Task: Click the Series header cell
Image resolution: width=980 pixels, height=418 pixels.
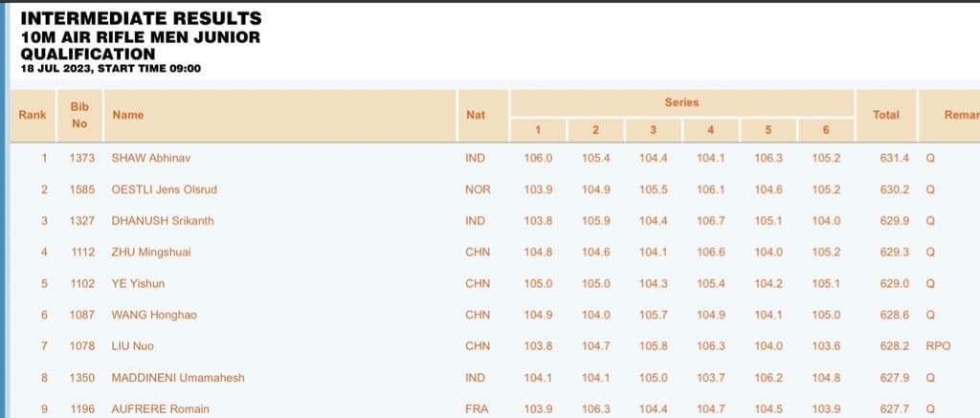Action: (x=681, y=102)
